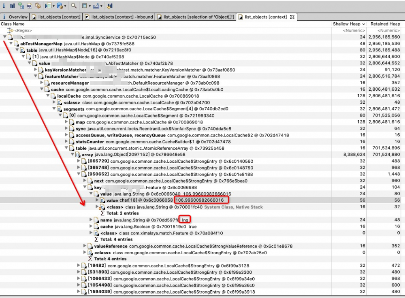Collapse the segments LocalCache$Segment[4] node

(x=54, y=109)
